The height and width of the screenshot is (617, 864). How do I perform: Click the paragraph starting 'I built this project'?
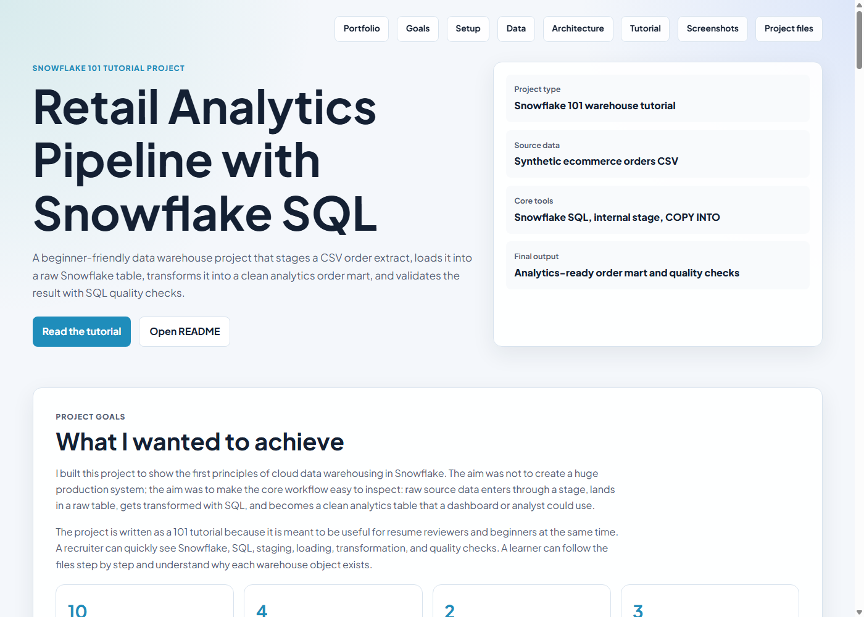pyautogui.click(x=336, y=489)
